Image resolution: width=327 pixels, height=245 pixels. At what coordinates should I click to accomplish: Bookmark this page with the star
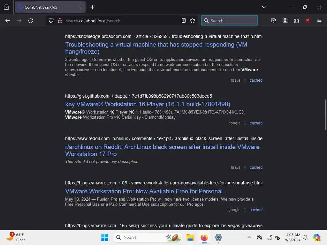click(193, 21)
